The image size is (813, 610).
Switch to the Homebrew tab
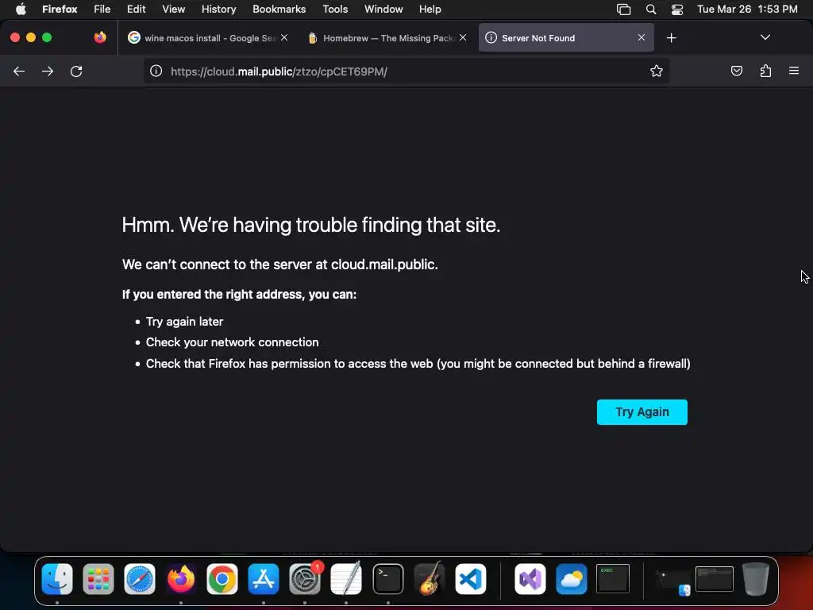click(x=382, y=38)
